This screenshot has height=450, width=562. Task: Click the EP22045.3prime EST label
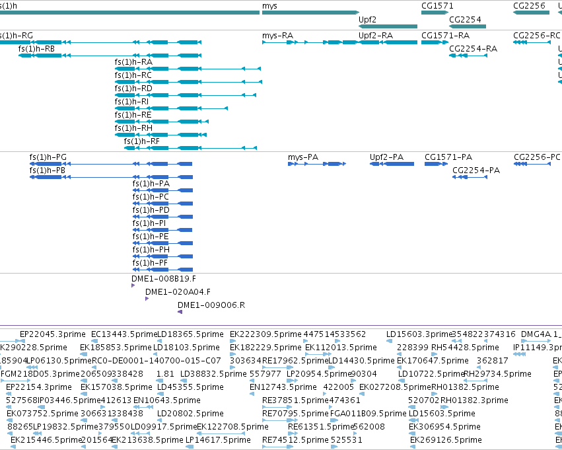(x=53, y=334)
